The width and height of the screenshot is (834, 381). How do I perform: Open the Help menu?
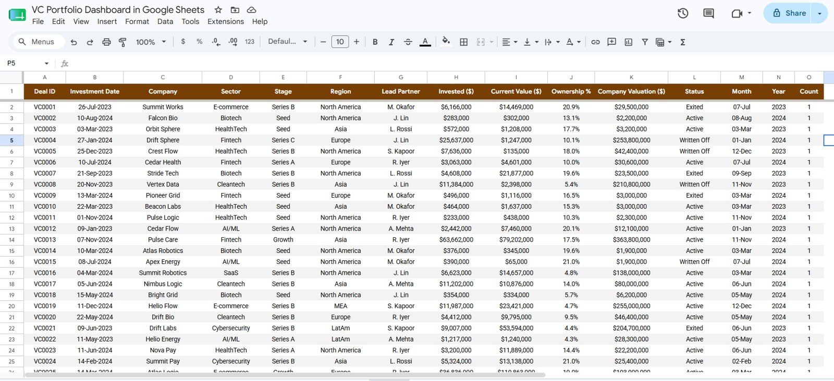pyautogui.click(x=260, y=21)
